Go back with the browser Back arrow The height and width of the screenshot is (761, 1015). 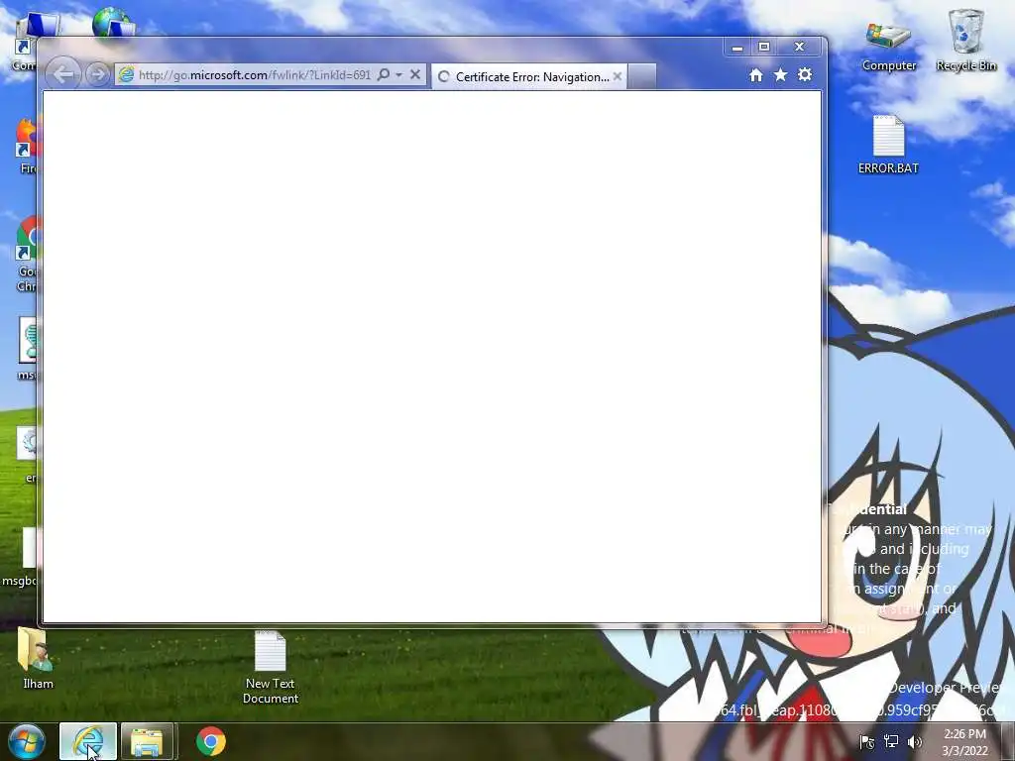coord(62,74)
